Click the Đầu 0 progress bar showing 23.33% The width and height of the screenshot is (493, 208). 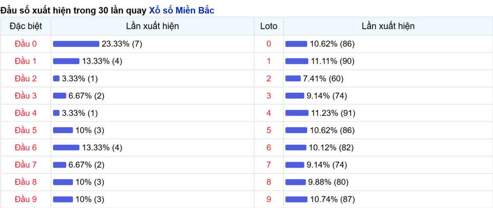point(76,44)
